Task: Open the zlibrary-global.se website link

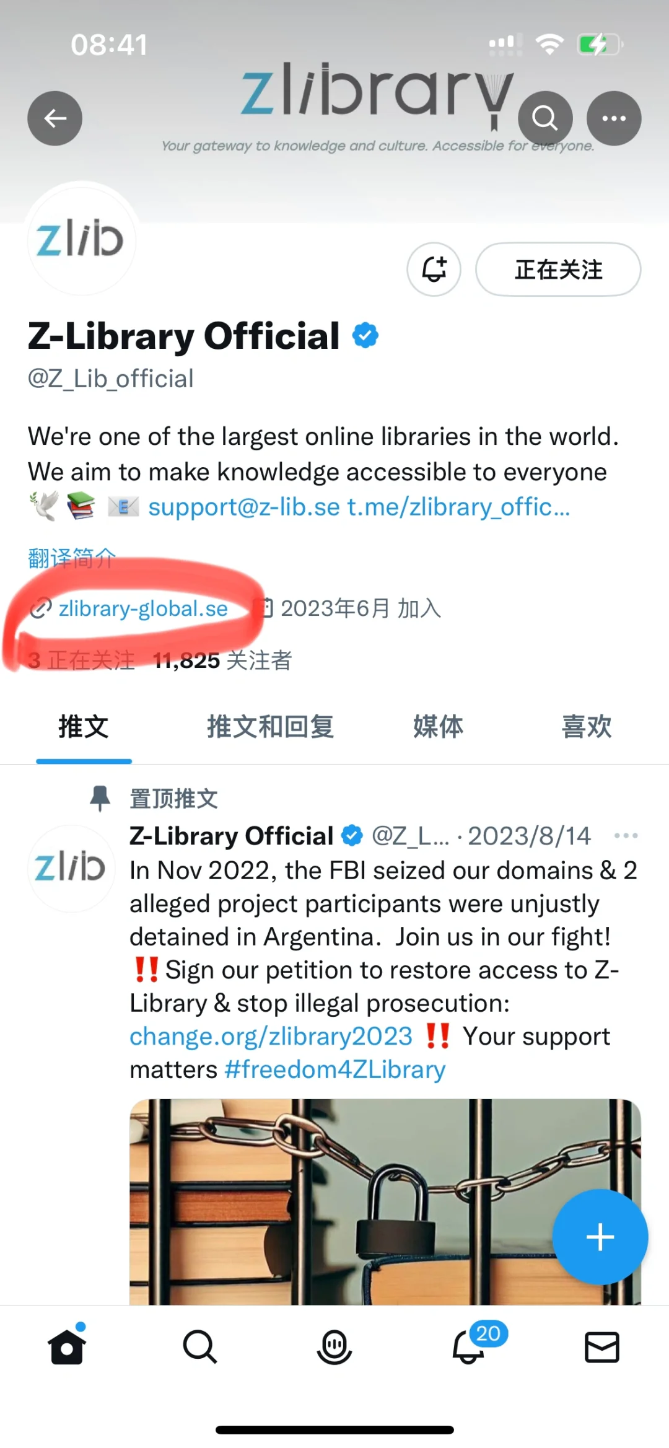Action: tap(143, 608)
